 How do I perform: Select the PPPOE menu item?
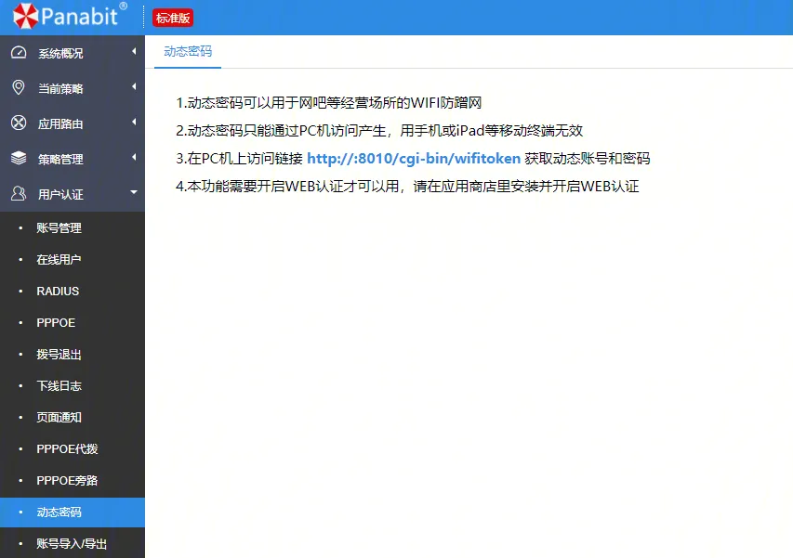(57, 322)
